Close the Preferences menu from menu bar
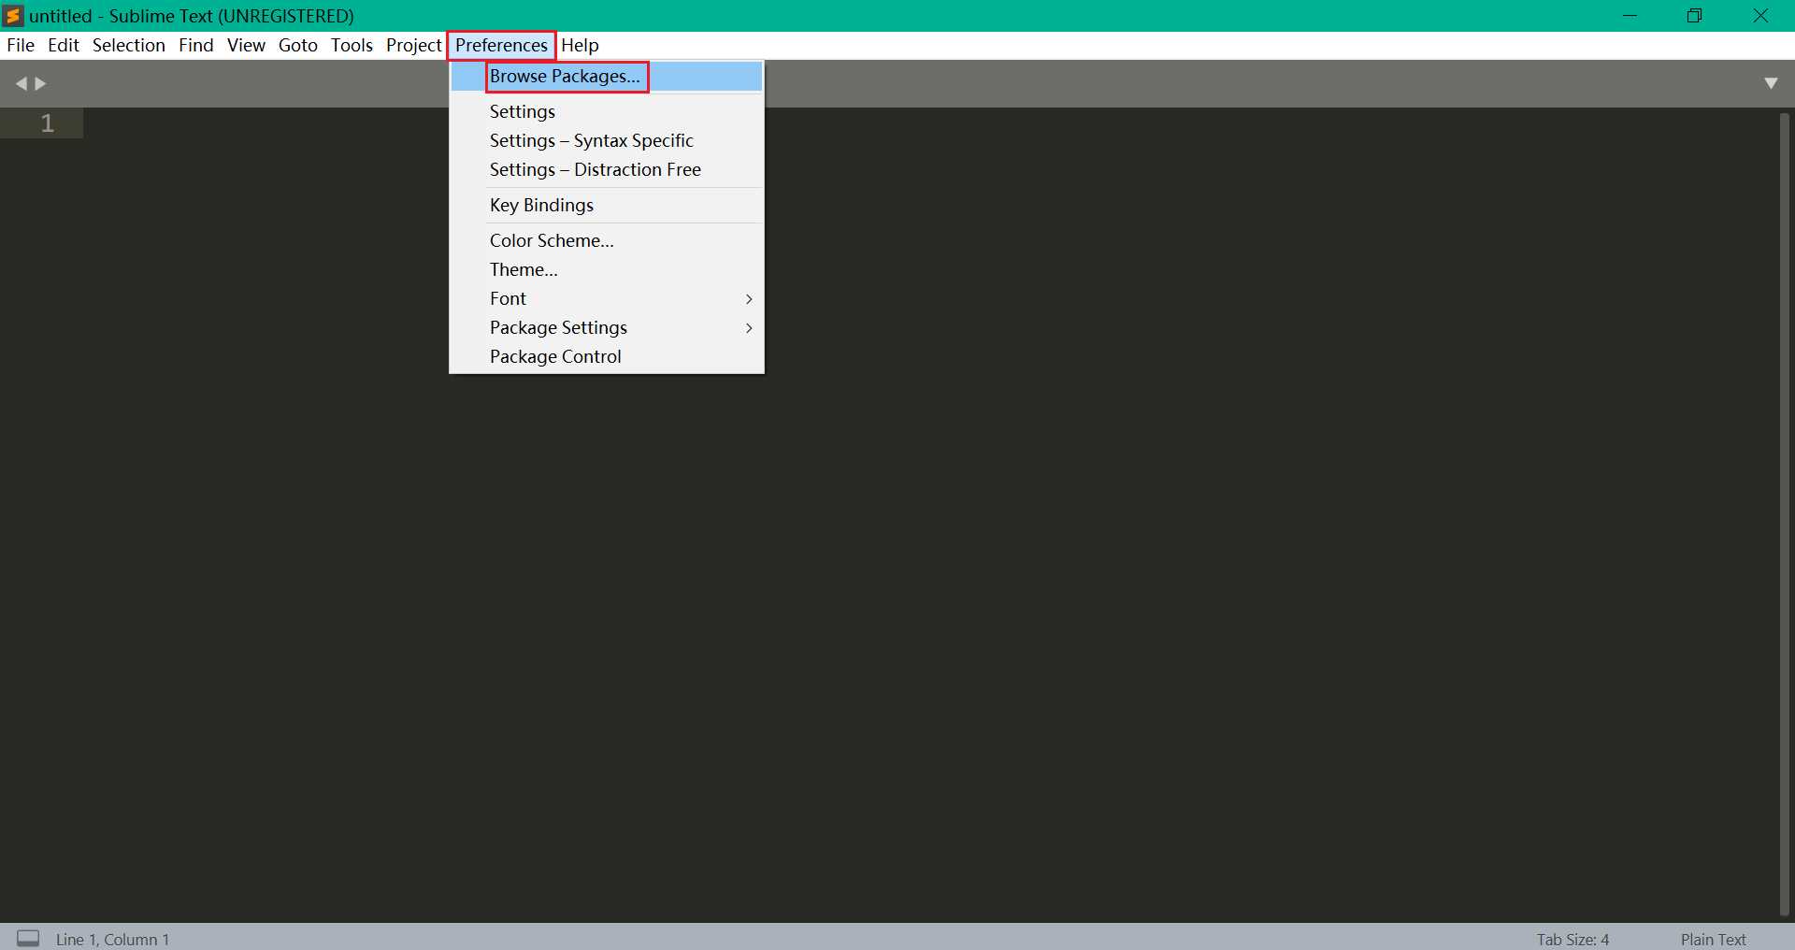This screenshot has width=1795, height=950. 502,45
